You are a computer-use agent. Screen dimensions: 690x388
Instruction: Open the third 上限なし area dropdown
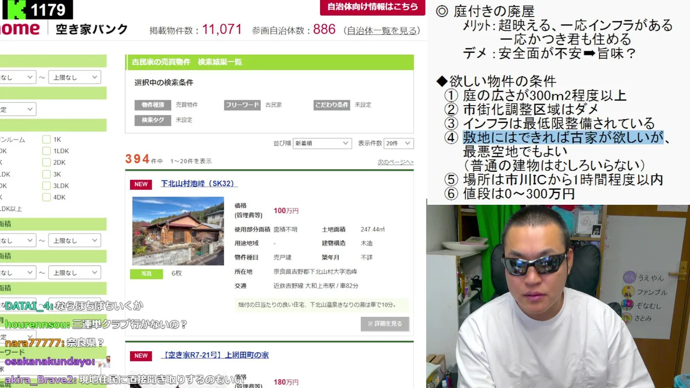click(74, 273)
